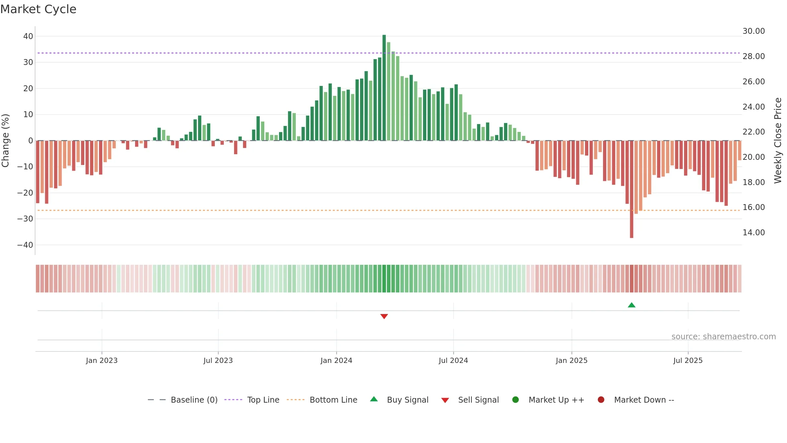Click the 30.00 price axis label
The image size is (787, 443).
coord(754,31)
